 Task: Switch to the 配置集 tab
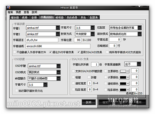[94, 18]
